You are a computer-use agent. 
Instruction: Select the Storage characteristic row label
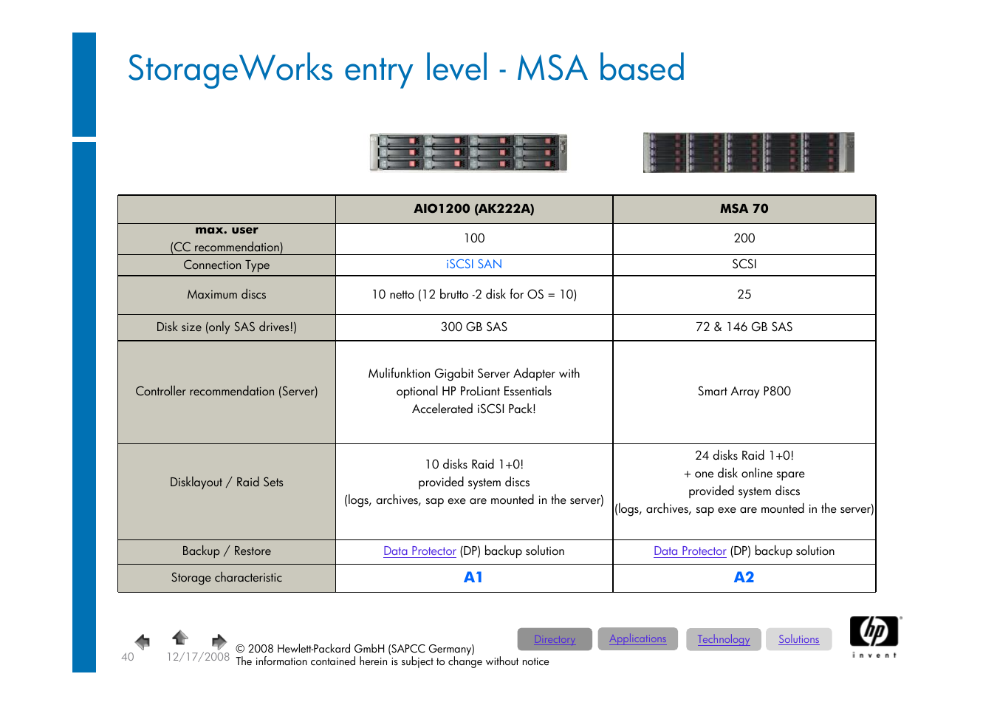pyautogui.click(x=227, y=577)
